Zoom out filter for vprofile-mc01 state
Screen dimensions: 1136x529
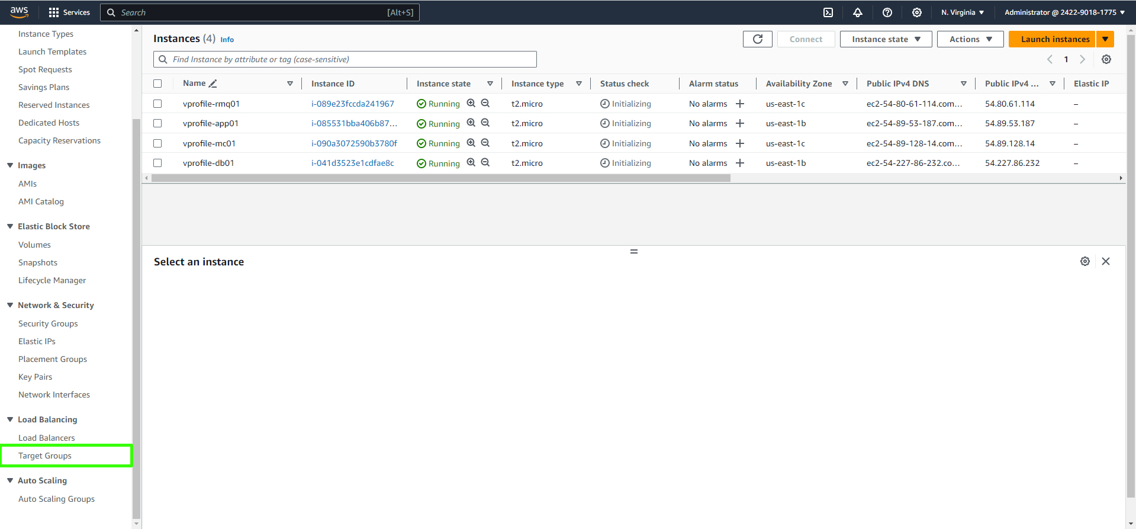pyautogui.click(x=485, y=143)
